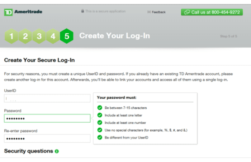Viewport: 251px width, 162px height.
Task: Go to step 3 hexagon
Action: pyautogui.click(x=39, y=36)
